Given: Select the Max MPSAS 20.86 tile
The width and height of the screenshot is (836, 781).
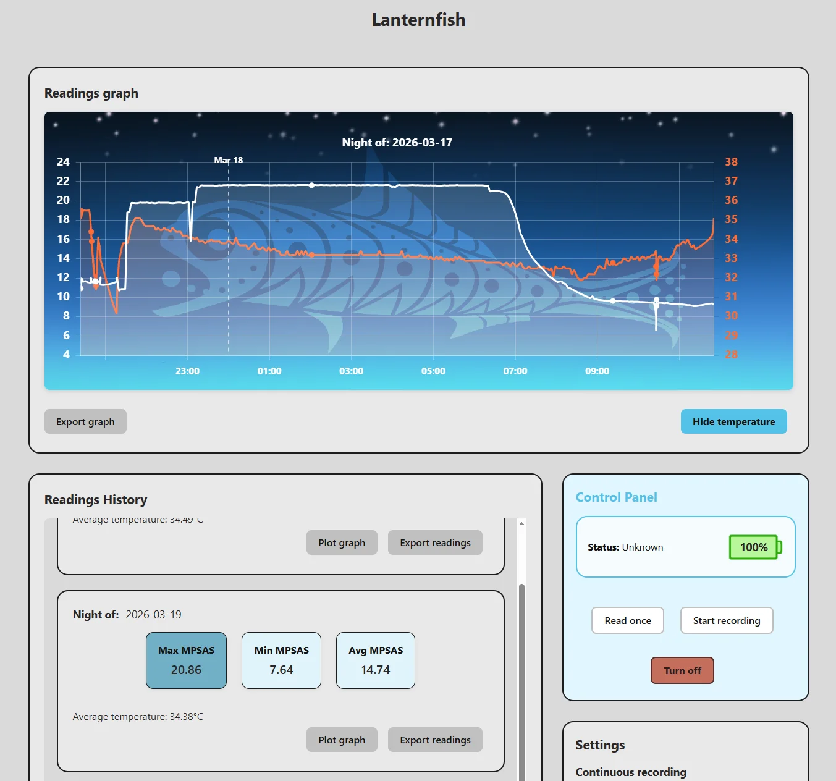Looking at the screenshot, I should (186, 661).
